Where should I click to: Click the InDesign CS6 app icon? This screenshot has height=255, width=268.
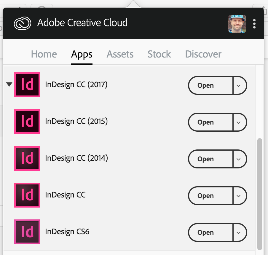click(x=27, y=232)
